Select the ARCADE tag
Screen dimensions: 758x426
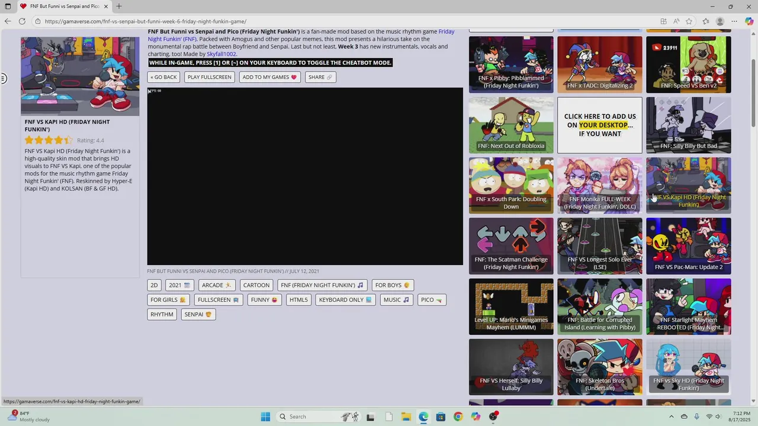[x=216, y=285]
